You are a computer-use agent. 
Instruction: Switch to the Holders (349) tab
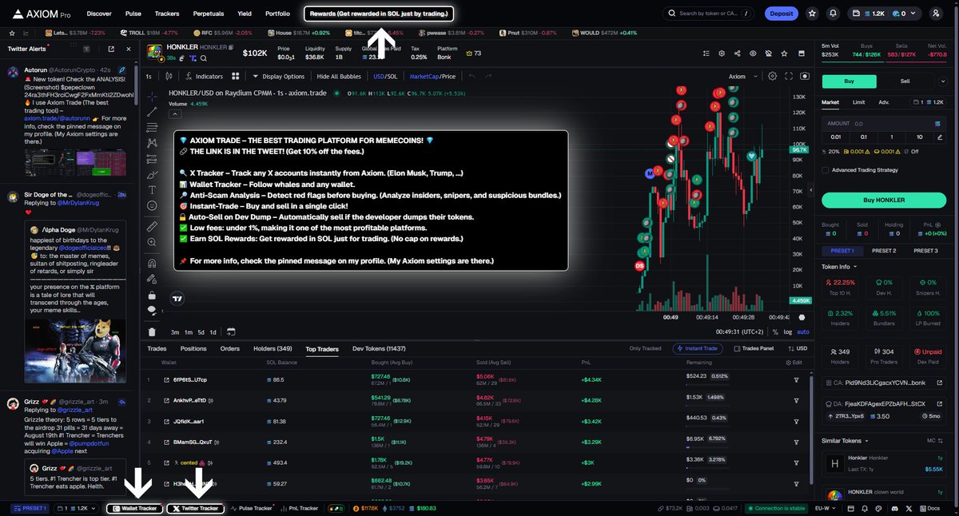[273, 348]
